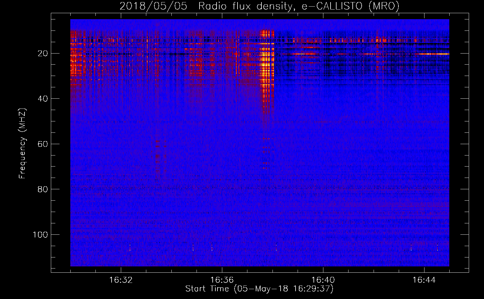Click the plot title '2018/05/05 Radio flux density'

pyautogui.click(x=259, y=6)
